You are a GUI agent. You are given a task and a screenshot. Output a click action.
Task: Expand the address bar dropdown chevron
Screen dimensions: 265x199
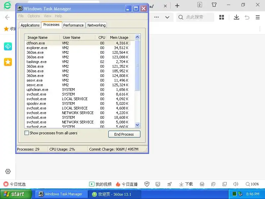click(x=167, y=17)
